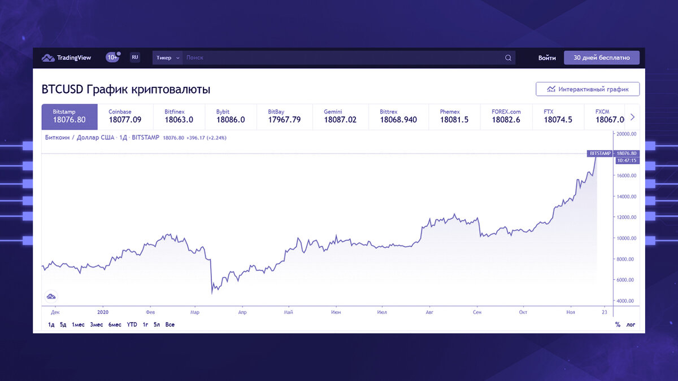Screen dimensions: 678x381
Task: Select the Gemini exchange tab
Action: pyautogui.click(x=340, y=116)
